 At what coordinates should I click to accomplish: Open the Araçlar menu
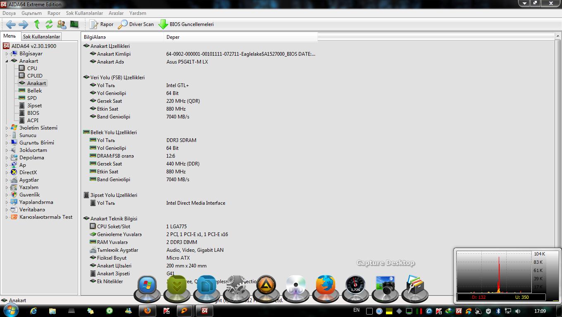(x=116, y=13)
